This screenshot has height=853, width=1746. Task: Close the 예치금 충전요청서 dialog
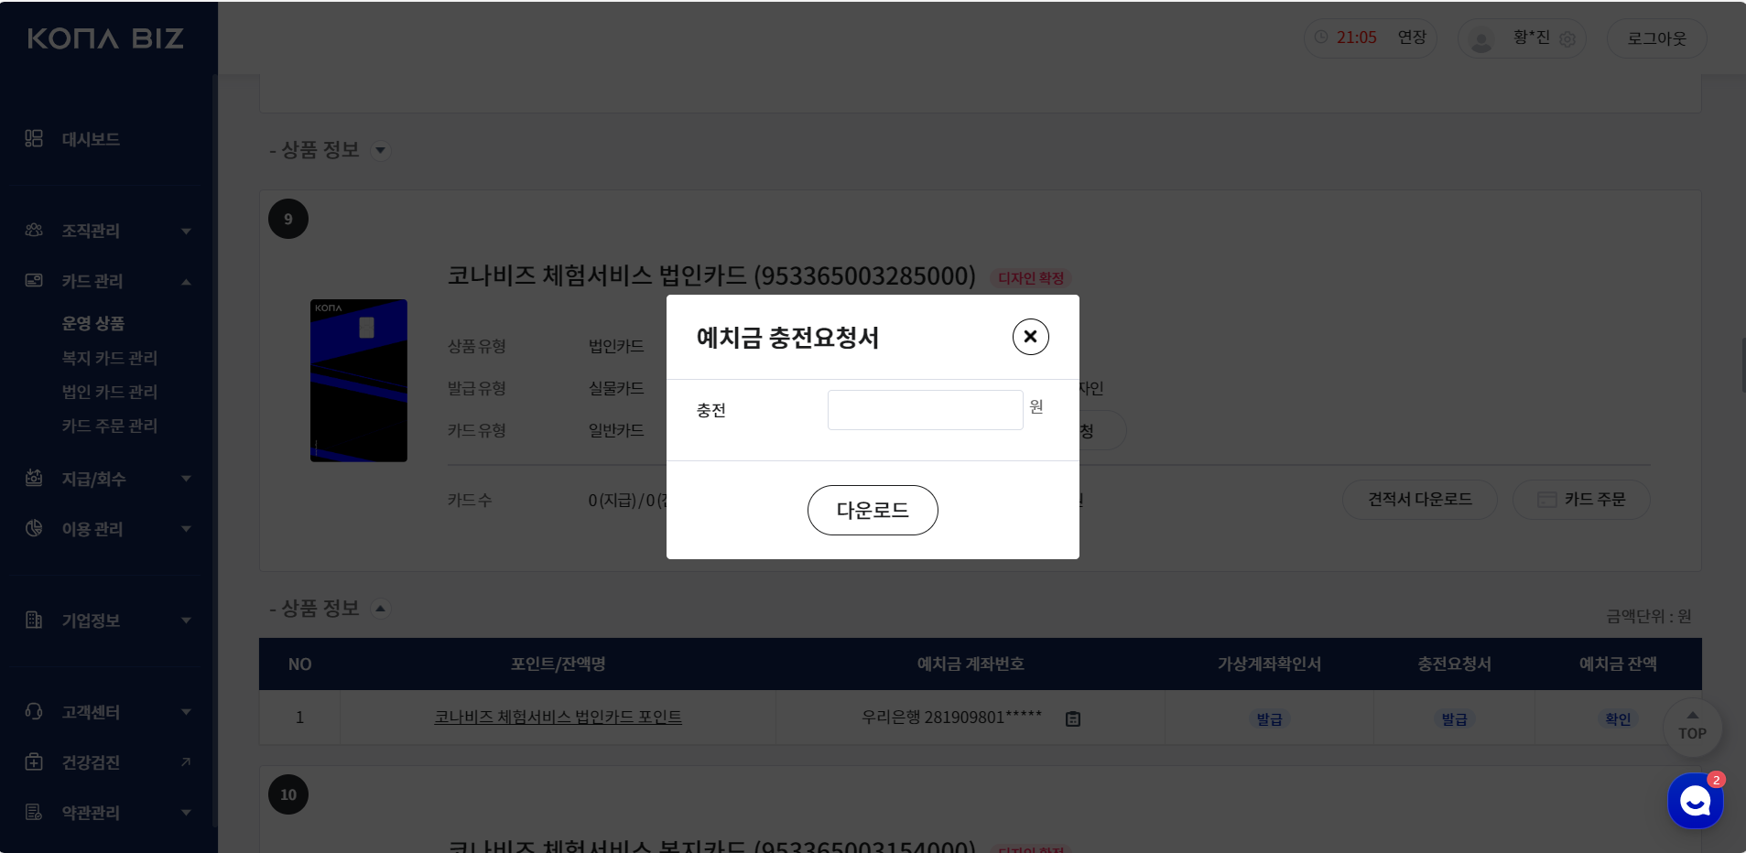1030,337
